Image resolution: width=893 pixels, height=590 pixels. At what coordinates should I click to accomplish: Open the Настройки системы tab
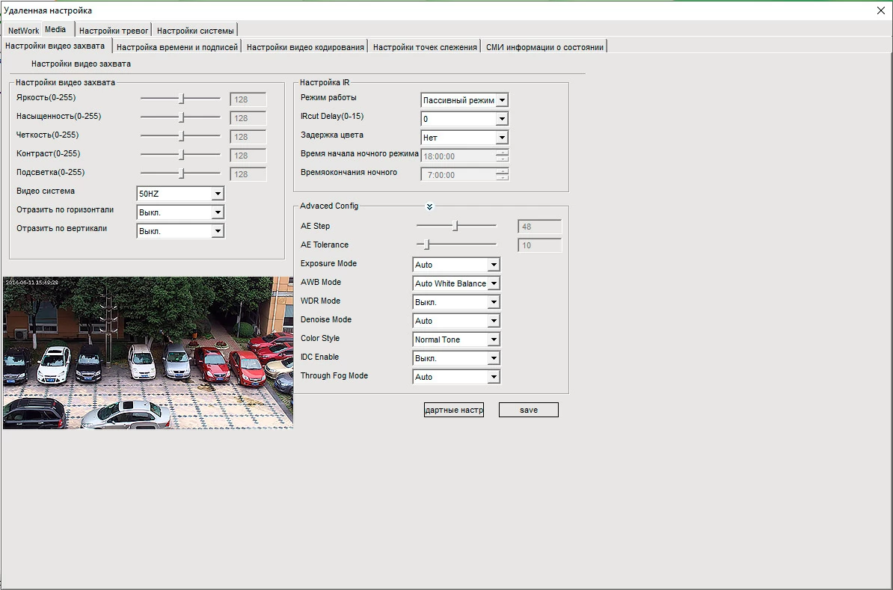tap(195, 31)
